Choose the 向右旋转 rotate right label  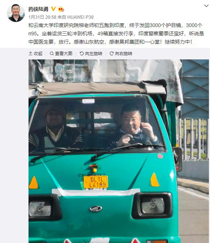tap(124, 54)
